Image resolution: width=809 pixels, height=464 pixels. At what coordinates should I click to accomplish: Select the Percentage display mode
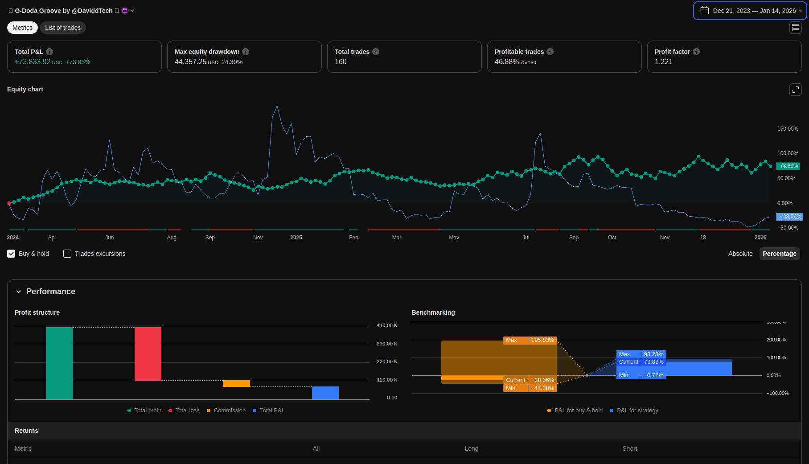coord(779,254)
